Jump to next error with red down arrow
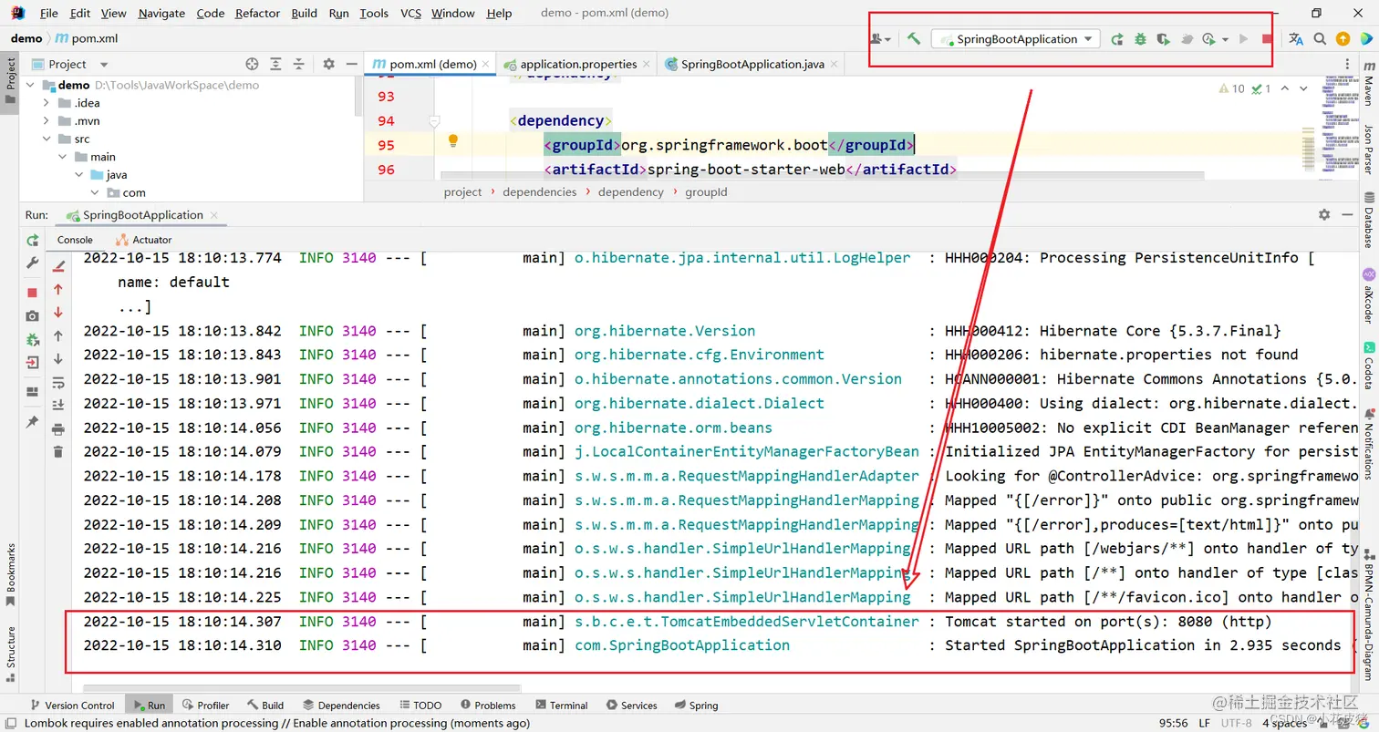 [58, 312]
